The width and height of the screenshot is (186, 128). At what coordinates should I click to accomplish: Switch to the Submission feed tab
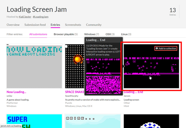[35, 25]
